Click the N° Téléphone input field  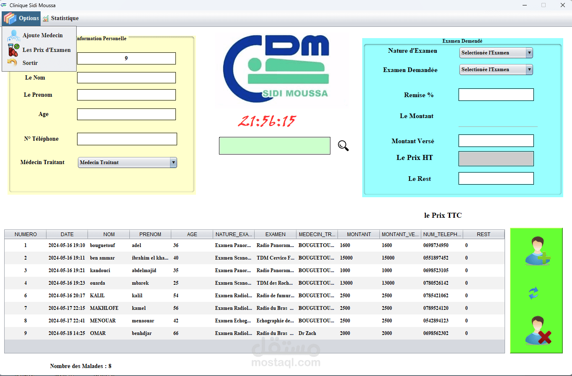pyautogui.click(x=127, y=139)
